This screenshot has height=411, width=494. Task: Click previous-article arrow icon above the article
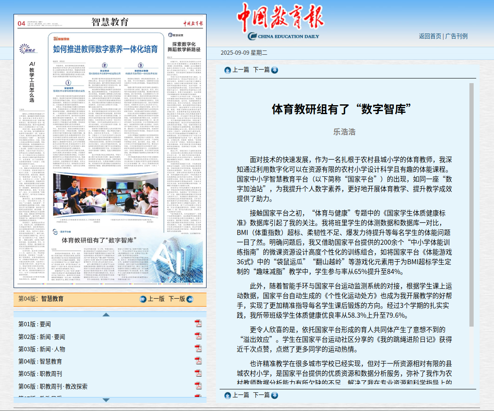pos(228,70)
